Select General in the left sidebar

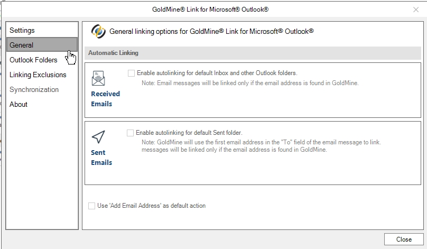22,45
